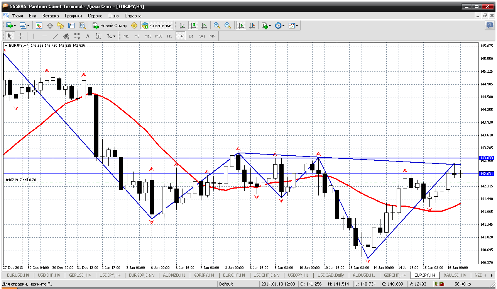Show the Market Watch window

click(39, 25)
